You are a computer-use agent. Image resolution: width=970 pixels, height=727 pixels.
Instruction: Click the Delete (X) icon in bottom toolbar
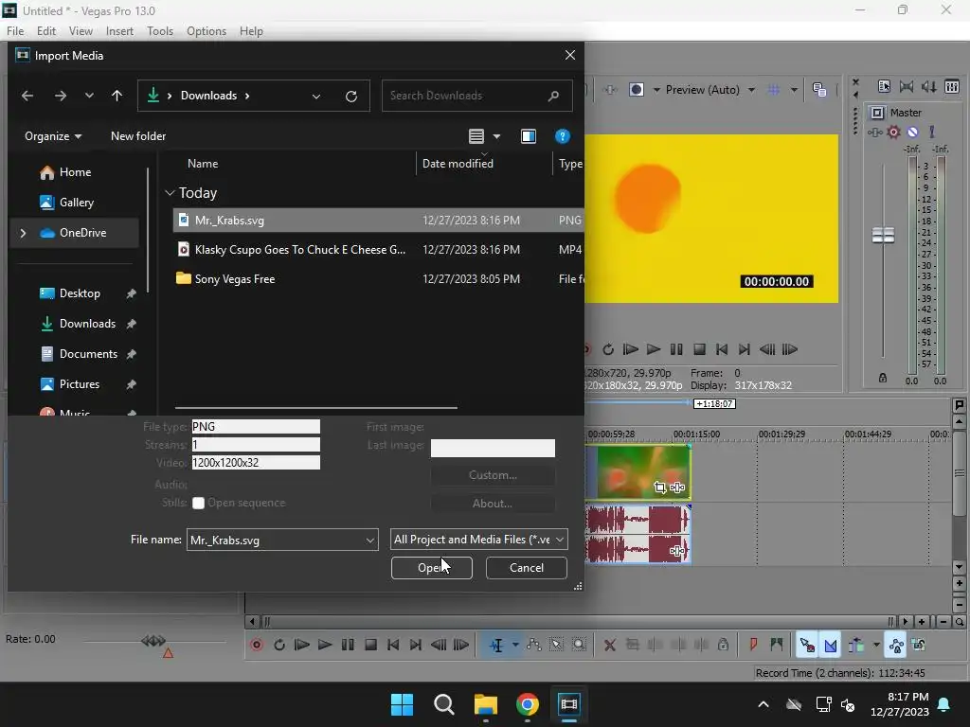(x=609, y=645)
